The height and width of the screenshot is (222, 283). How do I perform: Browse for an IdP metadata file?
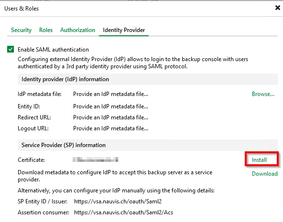click(263, 94)
